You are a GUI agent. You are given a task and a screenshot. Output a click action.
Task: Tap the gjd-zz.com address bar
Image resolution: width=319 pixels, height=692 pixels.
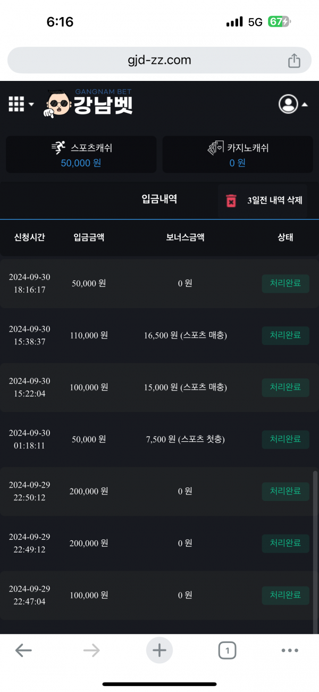(159, 60)
